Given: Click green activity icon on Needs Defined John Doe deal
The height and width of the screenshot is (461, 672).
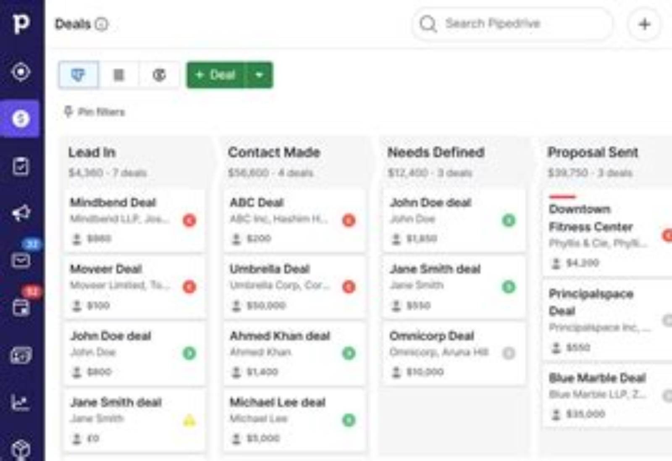Looking at the screenshot, I should coord(509,220).
